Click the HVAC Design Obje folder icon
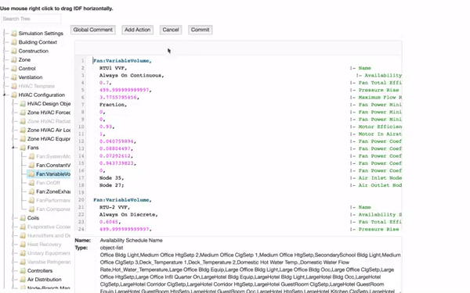Viewport: 470px width, 293px height. pos(23,104)
